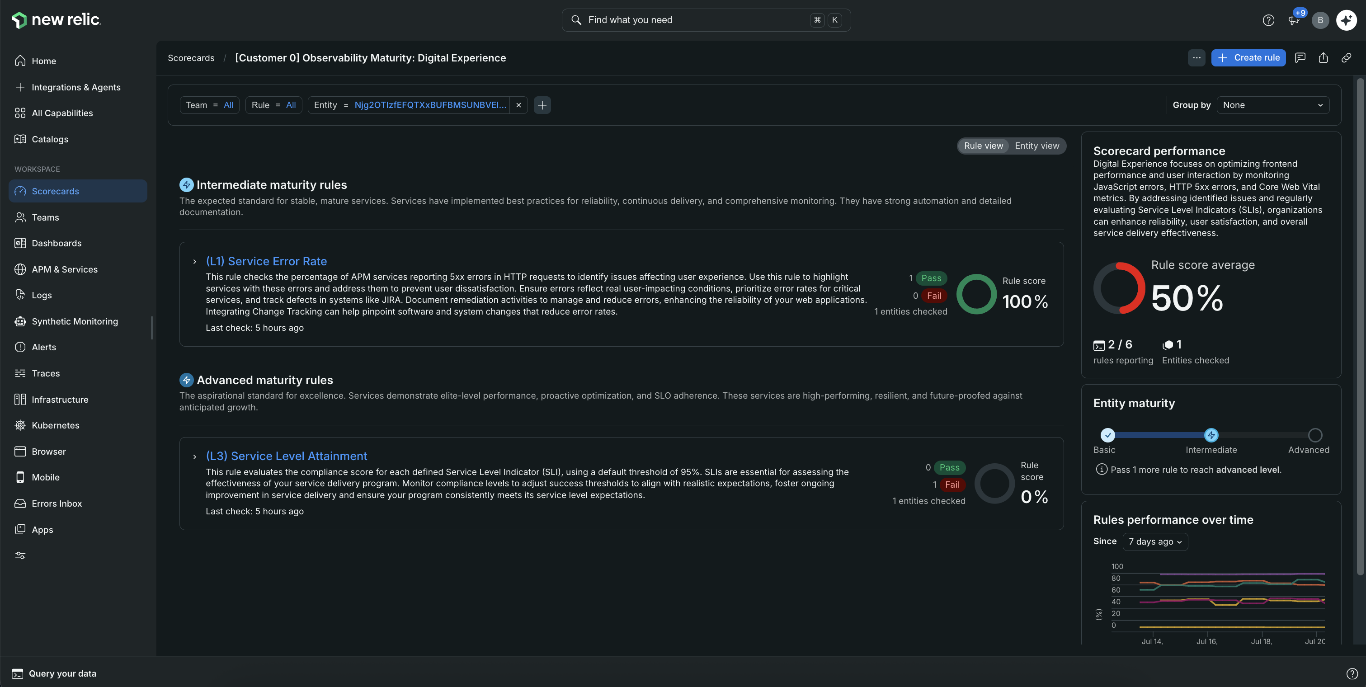Image resolution: width=1366 pixels, height=687 pixels.
Task: Click the Infrastructure sidebar icon
Action: [x=20, y=400]
